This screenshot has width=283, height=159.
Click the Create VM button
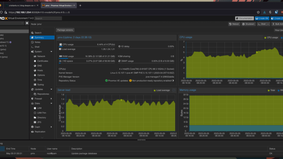[x=262, y=18]
